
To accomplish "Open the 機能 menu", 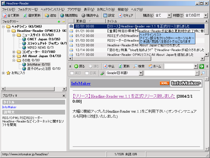I will (x=123, y=9).
